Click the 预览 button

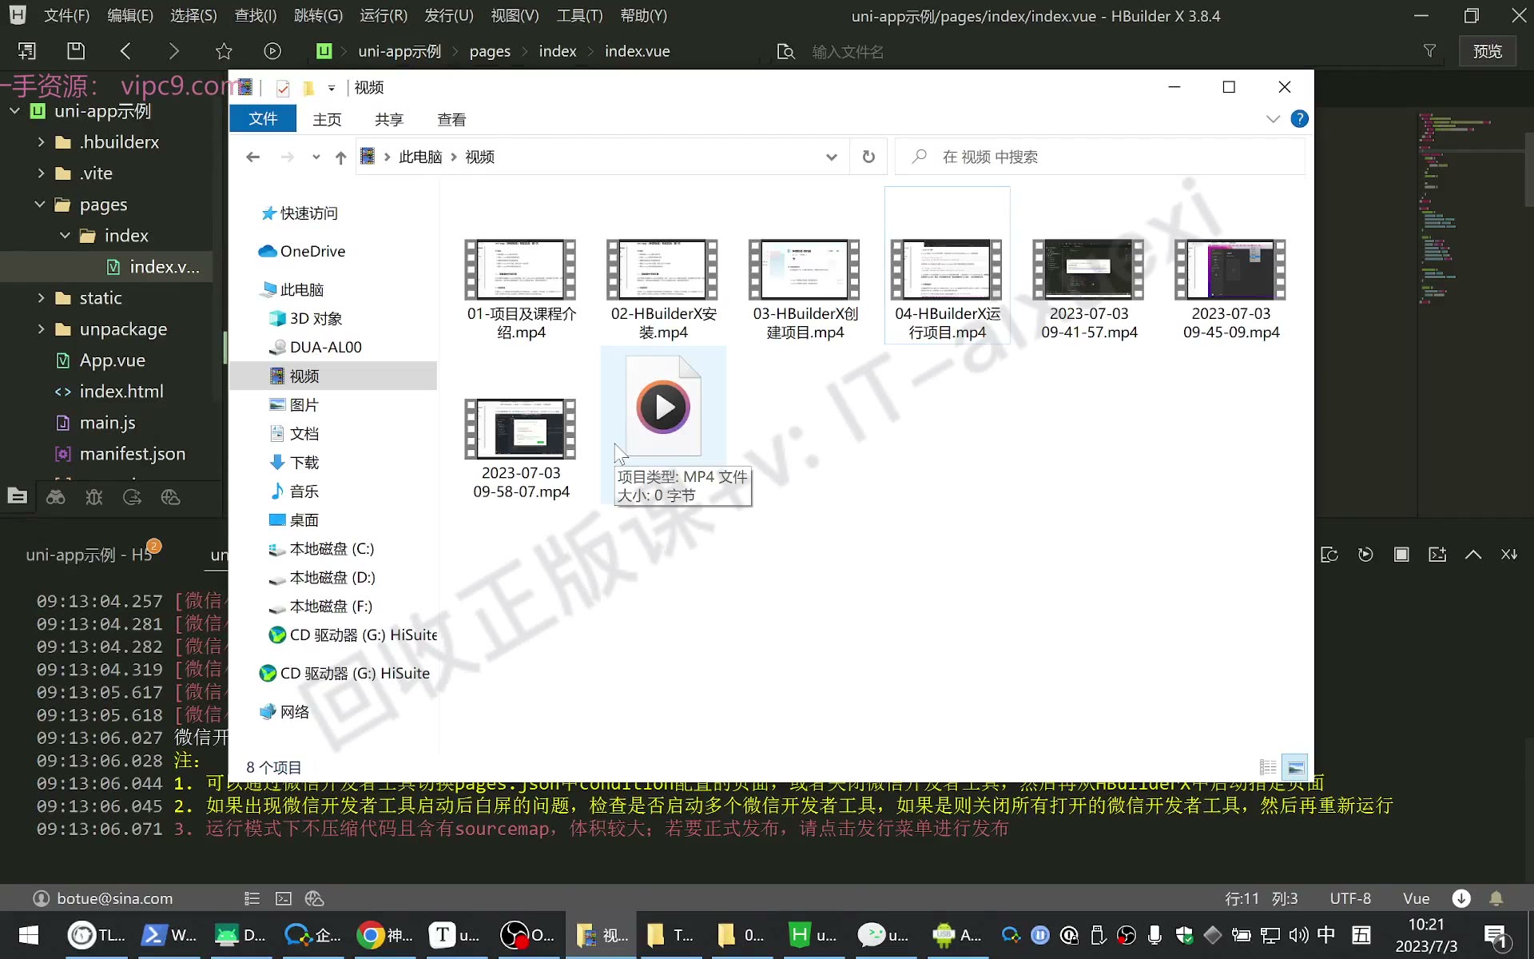[x=1488, y=51]
